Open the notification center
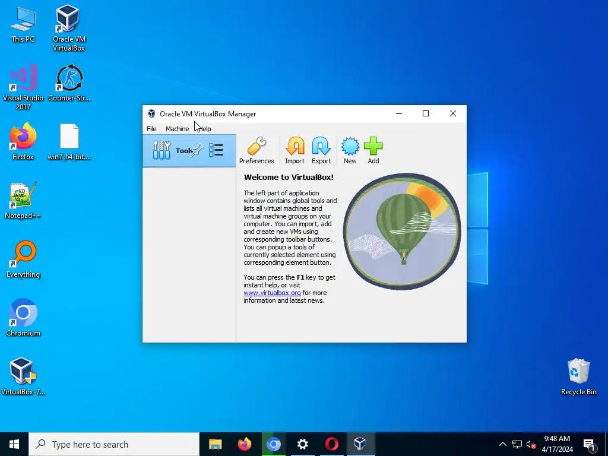Image resolution: width=608 pixels, height=456 pixels. coord(589,444)
